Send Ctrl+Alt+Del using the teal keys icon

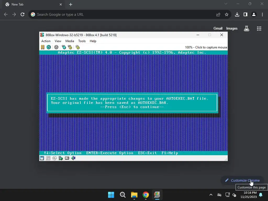pos(64,47)
